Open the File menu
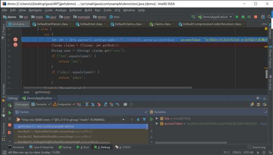This screenshot has width=273, height=155. pos(4,10)
